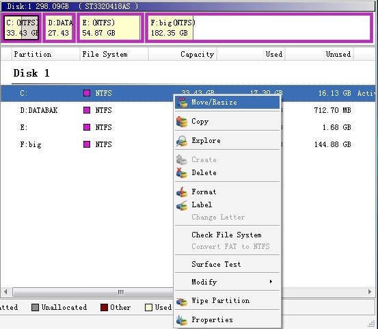The image size is (378, 329).
Task: Click the Used legend pale yellow swatch
Action: pos(148,308)
